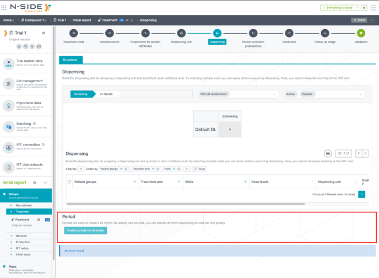Open the 'Not yet randomized' dropdown

pos(239,94)
